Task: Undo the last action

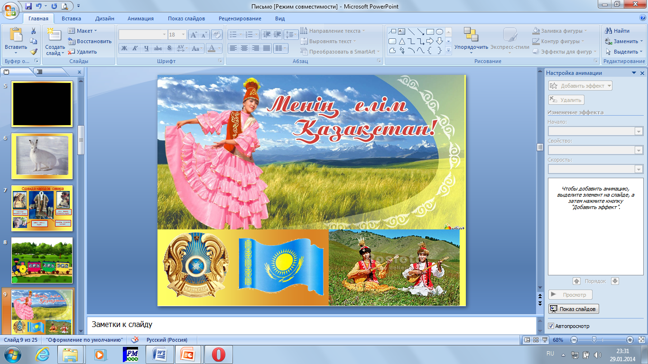Action: point(39,6)
